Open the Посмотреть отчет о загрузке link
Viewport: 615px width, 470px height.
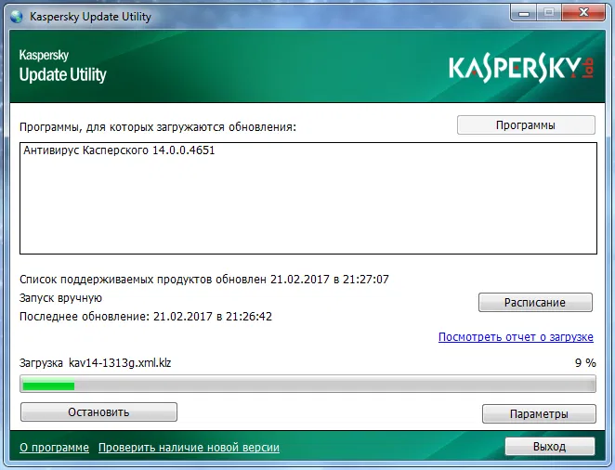[516, 337]
